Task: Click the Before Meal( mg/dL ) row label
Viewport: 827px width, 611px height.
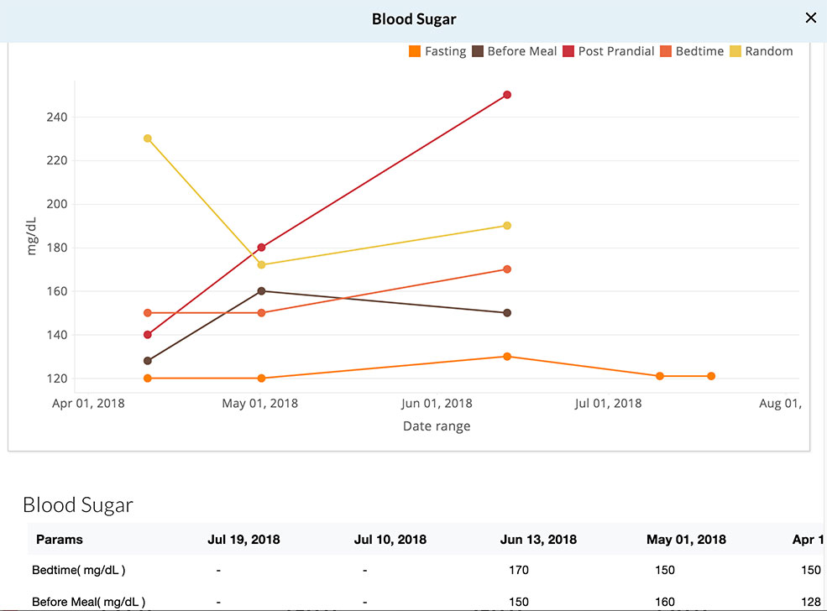Action: pos(89,601)
